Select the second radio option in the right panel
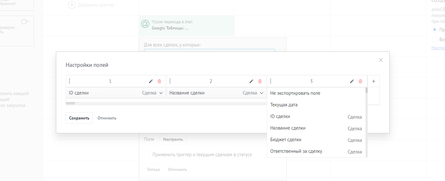The height and width of the screenshot is (181, 445). (x=435, y=39)
